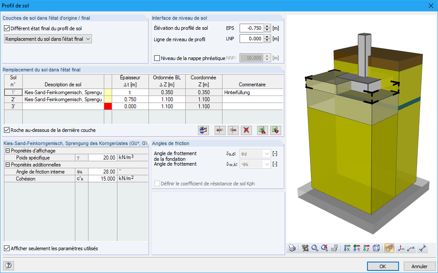Click the print graphic icon
Image resolution: width=438 pixels, height=273 pixels.
[x=292, y=248]
